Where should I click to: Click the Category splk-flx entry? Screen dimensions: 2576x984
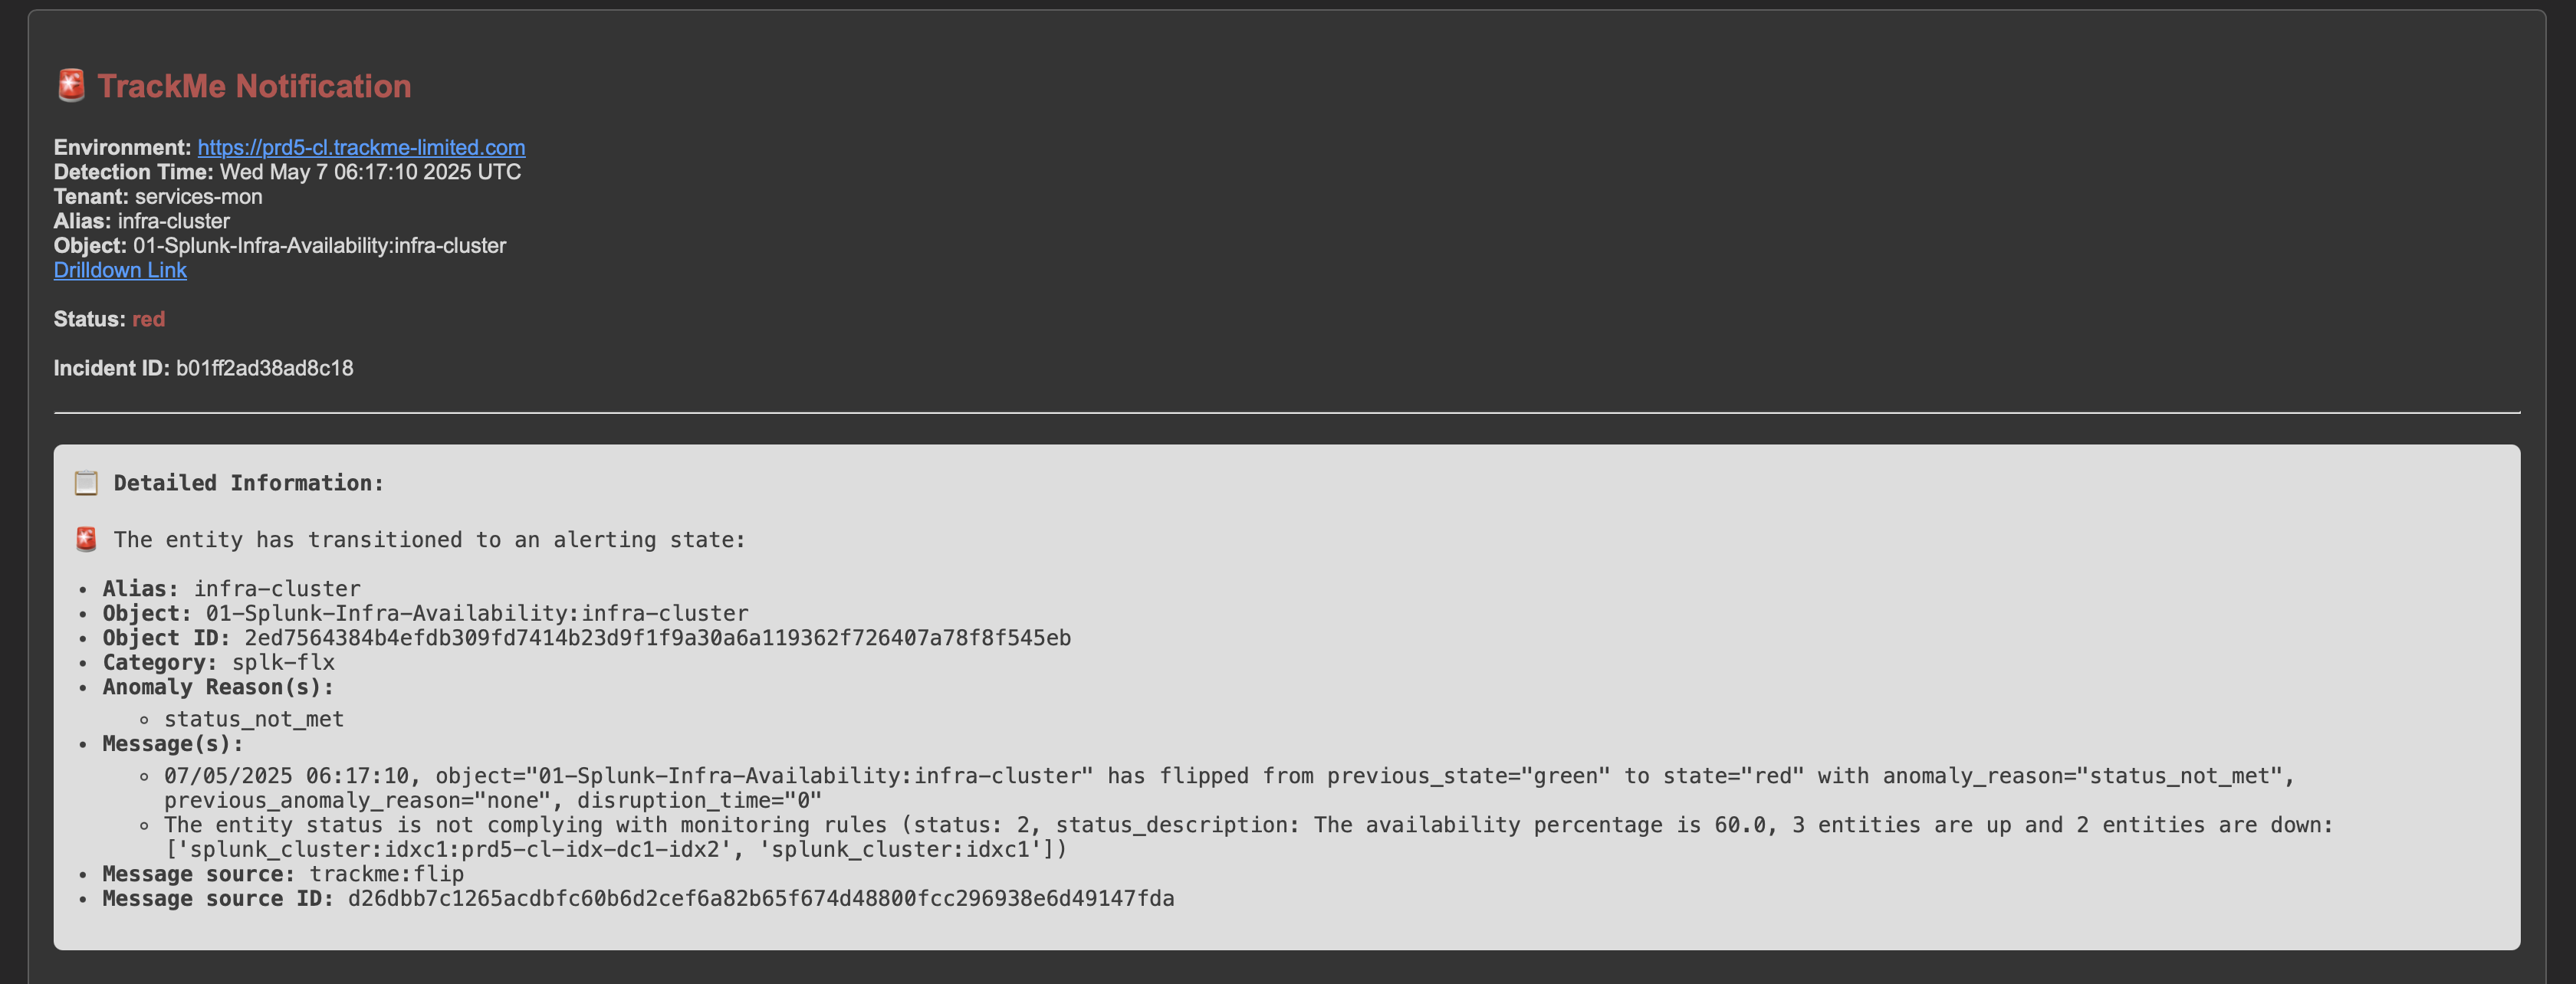tap(219, 663)
